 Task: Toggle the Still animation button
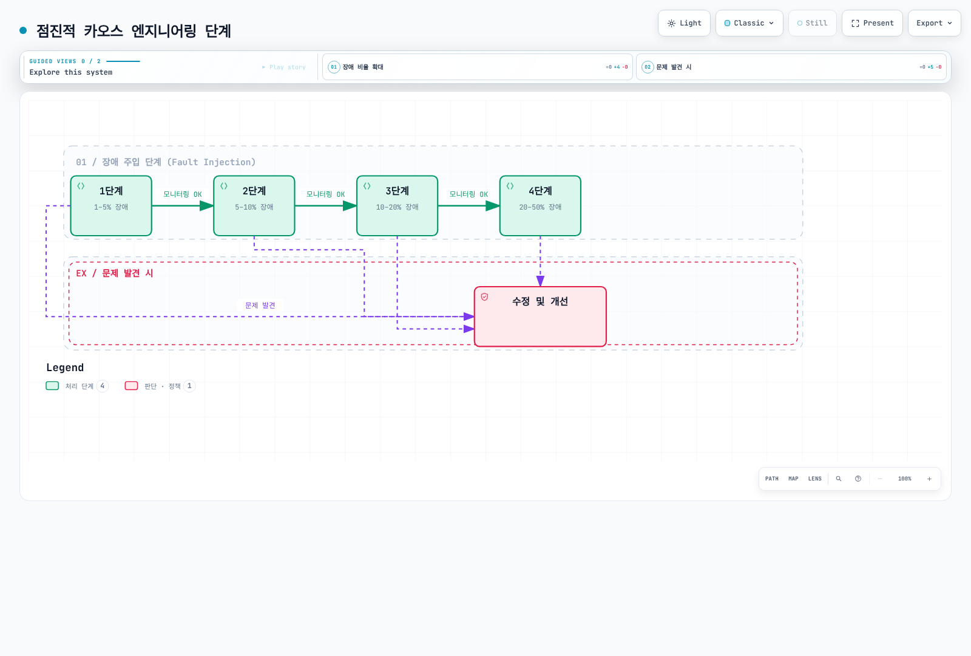(x=812, y=23)
